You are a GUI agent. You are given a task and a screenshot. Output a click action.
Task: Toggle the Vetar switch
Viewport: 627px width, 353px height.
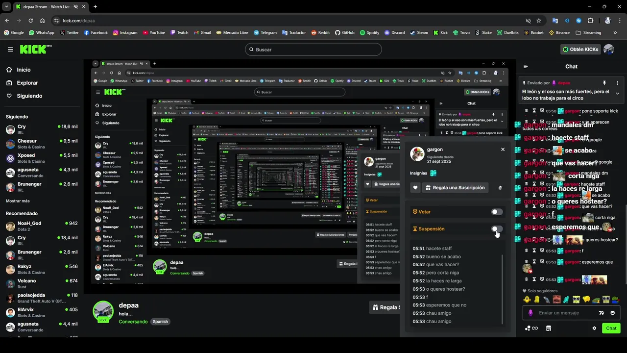pos(497,212)
